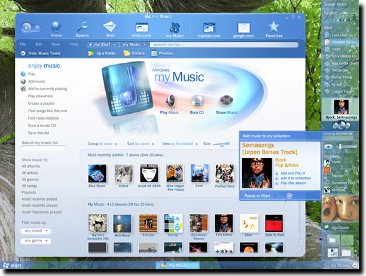
Task: Click the search my for field
Action: [224, 45]
